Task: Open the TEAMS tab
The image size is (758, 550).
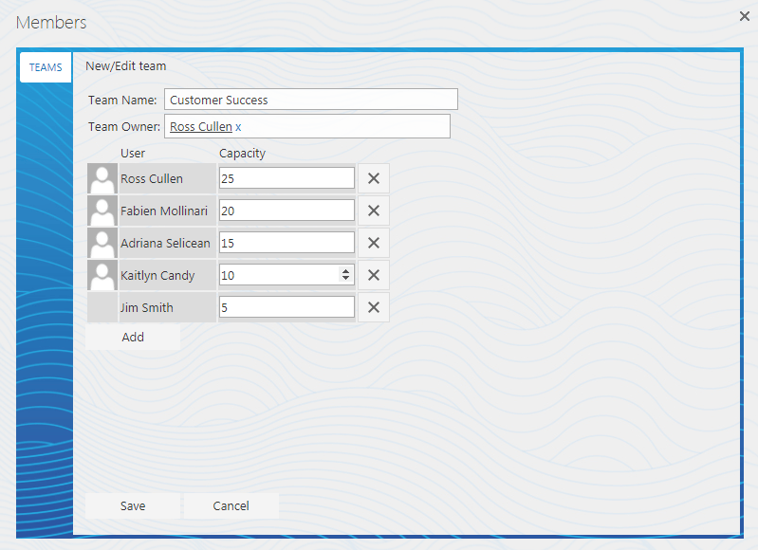Action: [x=46, y=67]
